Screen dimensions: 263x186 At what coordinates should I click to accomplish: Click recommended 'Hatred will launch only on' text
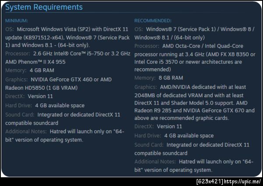210,161
